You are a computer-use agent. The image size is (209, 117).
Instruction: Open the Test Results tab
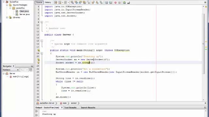click(x=70, y=108)
